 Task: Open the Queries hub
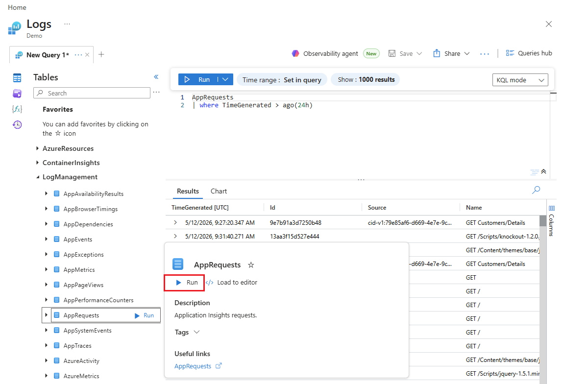[x=529, y=53]
